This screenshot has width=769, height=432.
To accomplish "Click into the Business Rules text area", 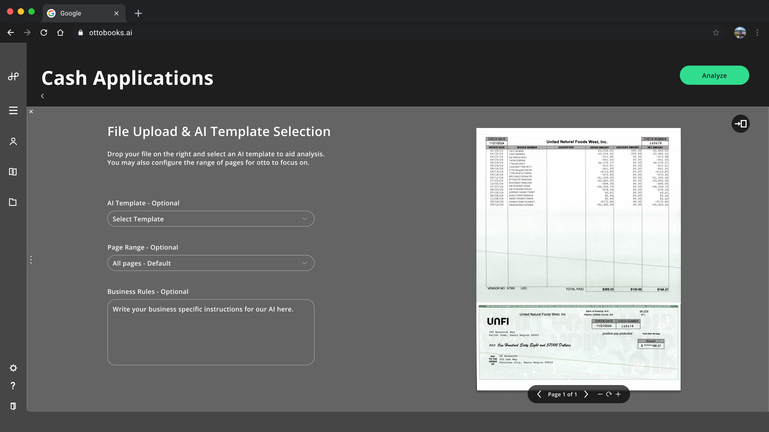I will pos(211,332).
